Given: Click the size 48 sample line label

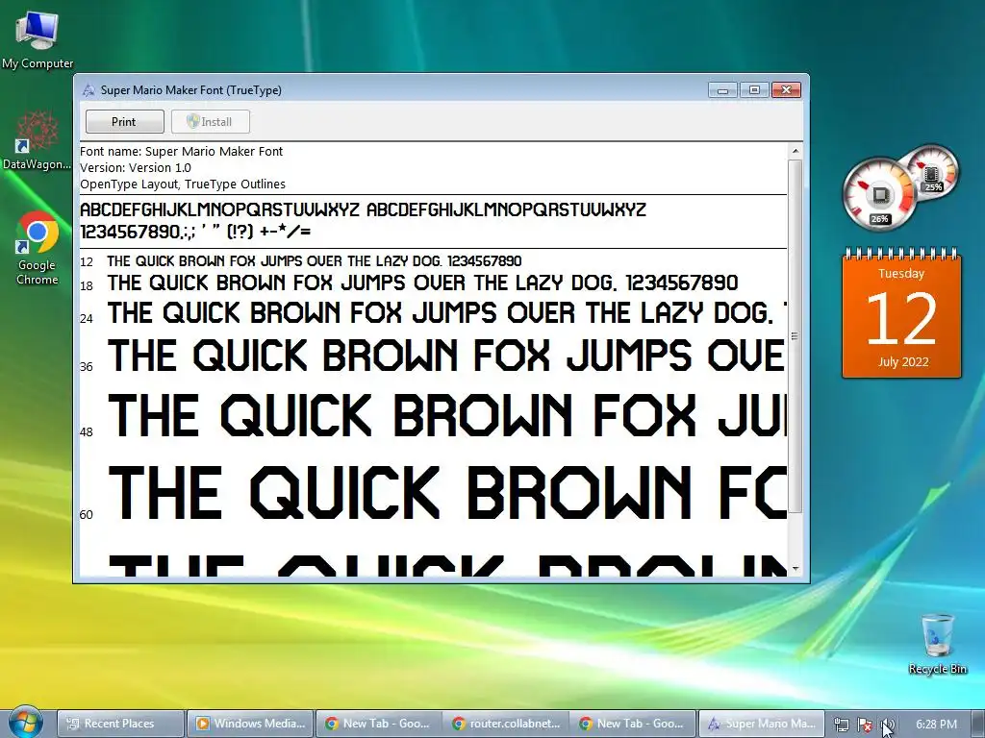Looking at the screenshot, I should coord(87,431).
